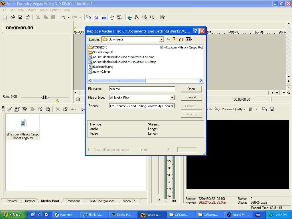The image size is (292, 219).
Task: Open Media Player taskbar button
Action: coord(123,215)
